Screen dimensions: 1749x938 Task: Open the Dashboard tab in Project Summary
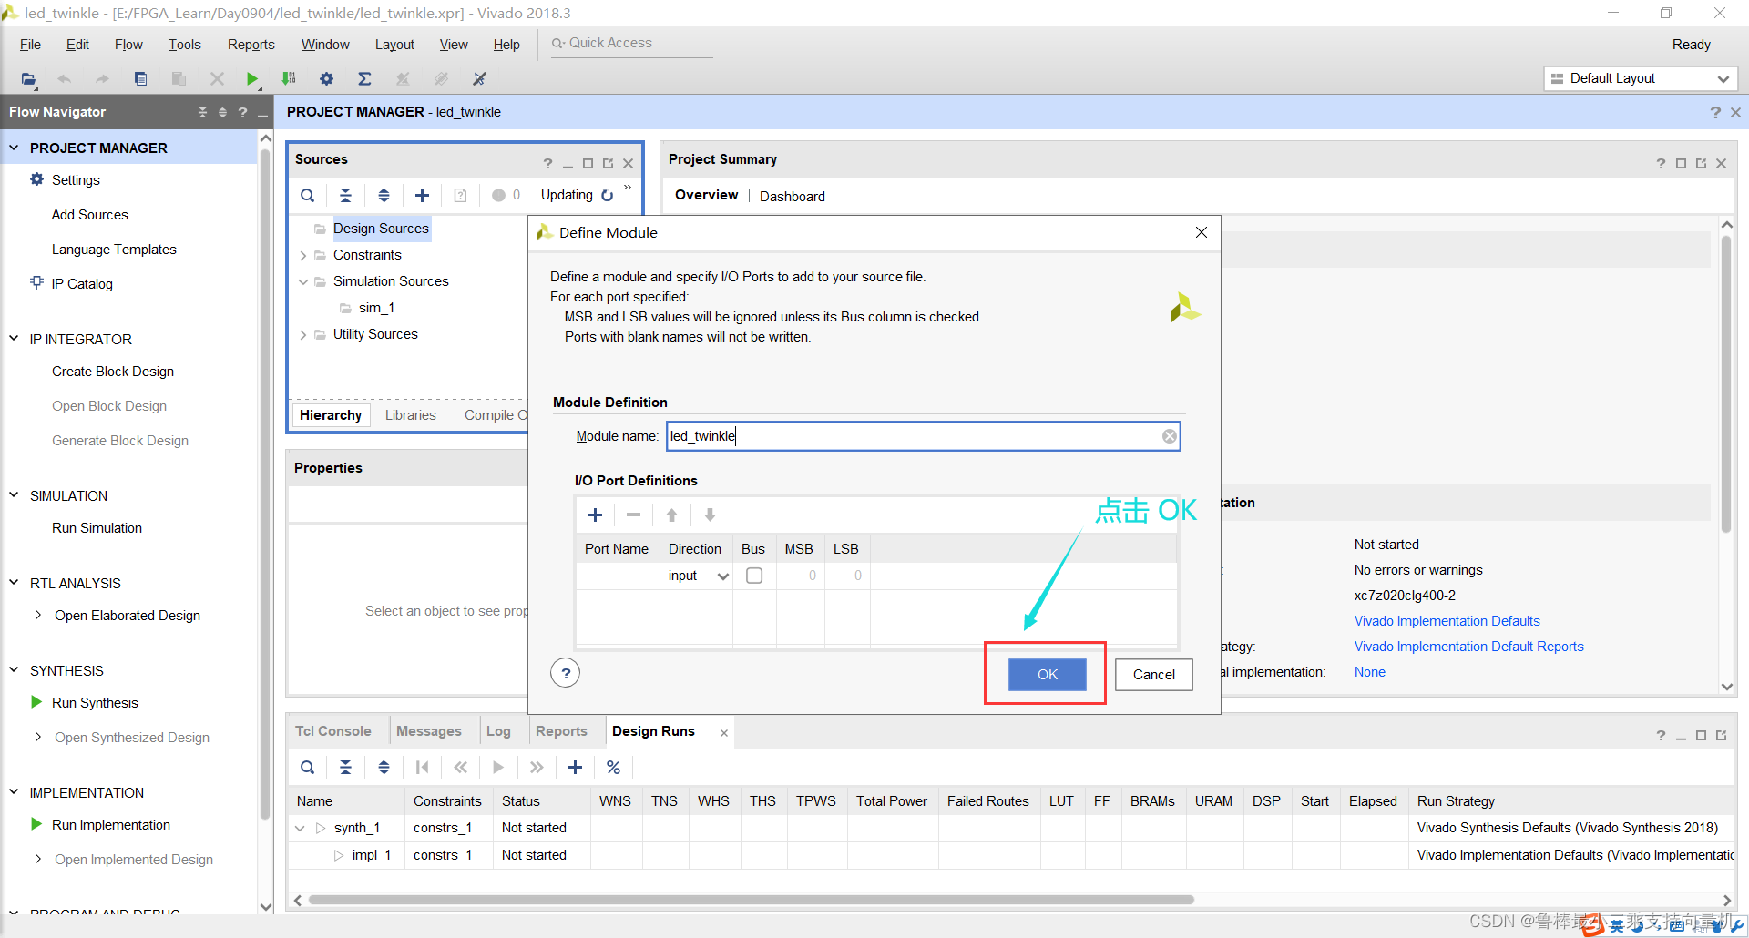(793, 197)
